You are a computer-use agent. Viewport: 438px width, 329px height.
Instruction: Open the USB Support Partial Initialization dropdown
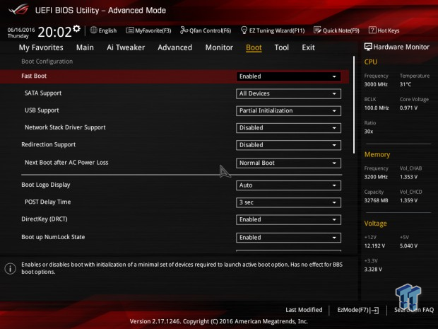click(x=288, y=111)
